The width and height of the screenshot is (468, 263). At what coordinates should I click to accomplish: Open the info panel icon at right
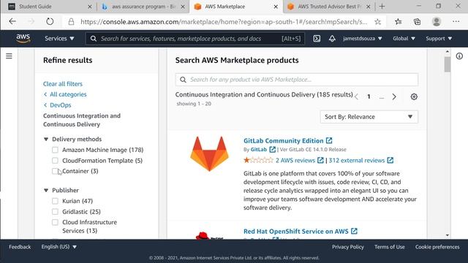459,56
